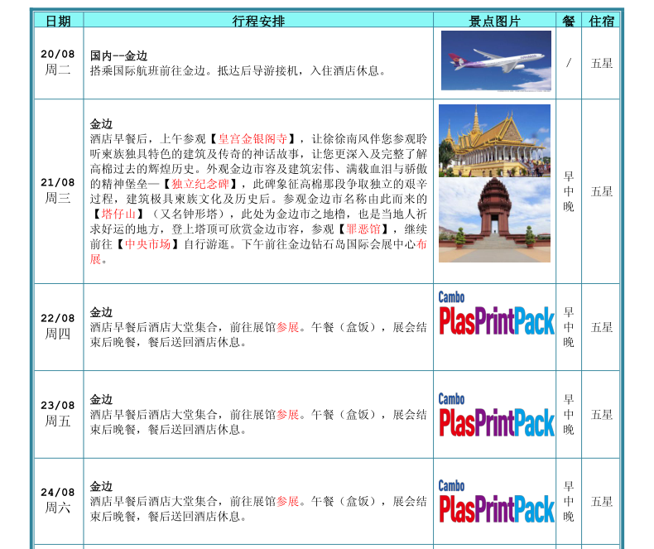
Task: Click the Independence Monument photo
Action: (x=494, y=220)
